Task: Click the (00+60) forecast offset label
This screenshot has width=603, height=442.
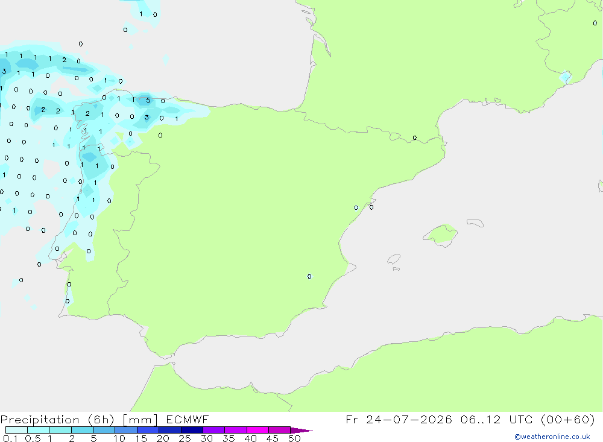Action: point(568,419)
